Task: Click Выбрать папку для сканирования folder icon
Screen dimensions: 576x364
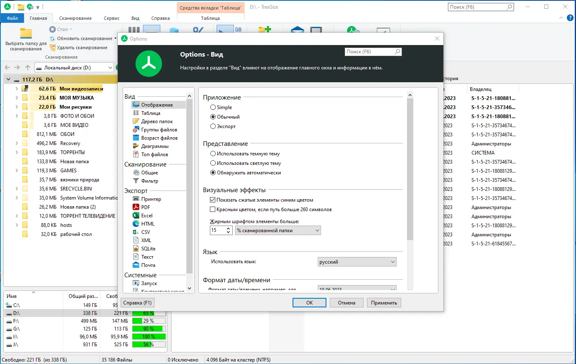Action: tap(26, 33)
